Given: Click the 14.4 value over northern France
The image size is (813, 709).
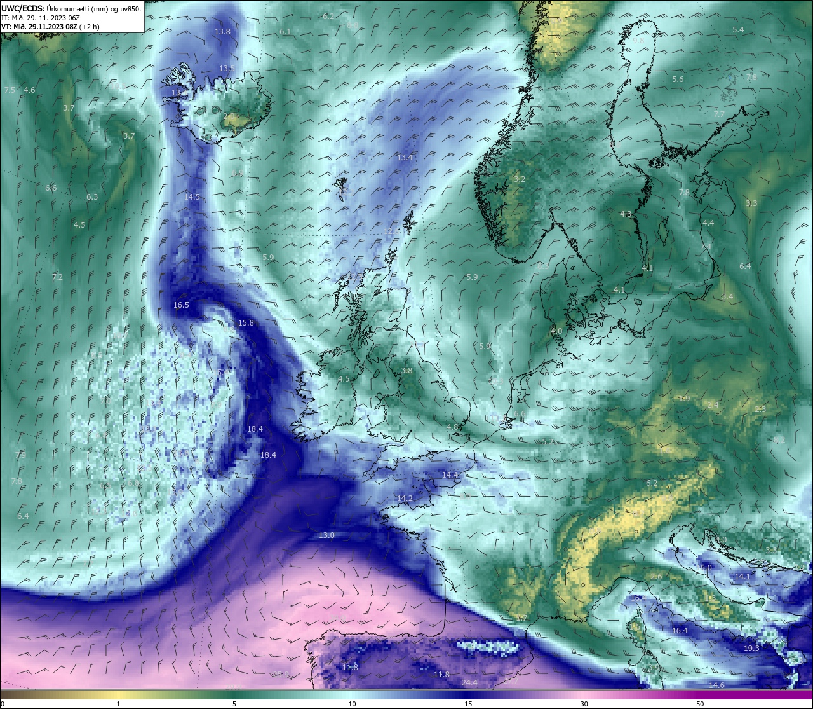Looking at the screenshot, I should (450, 475).
